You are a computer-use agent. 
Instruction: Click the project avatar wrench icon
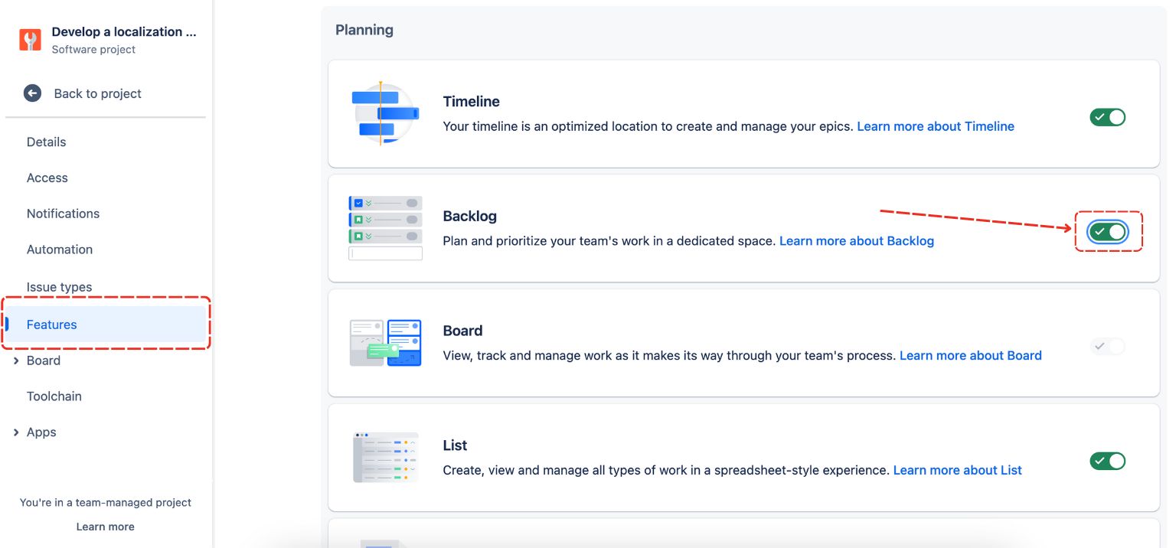(x=30, y=40)
